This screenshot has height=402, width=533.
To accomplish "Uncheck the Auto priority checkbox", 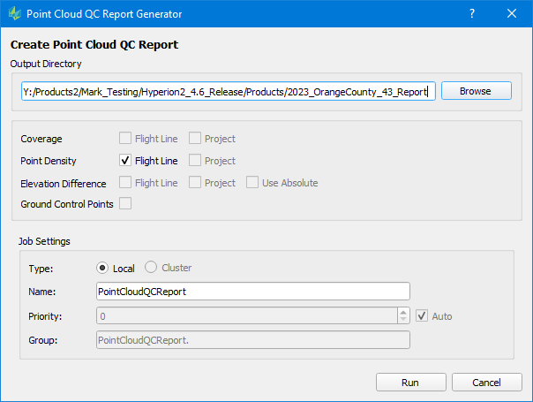I will click(422, 315).
